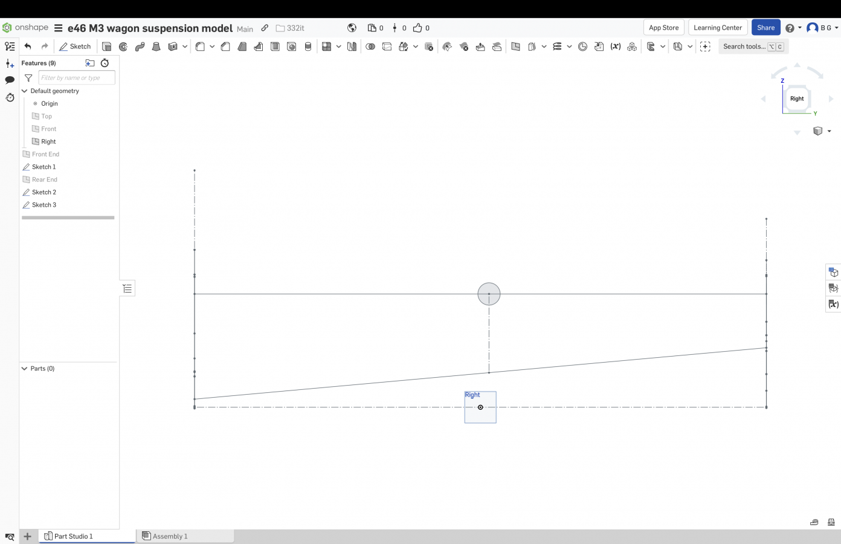Click the Filter by name input field
The image size is (841, 544).
[76, 78]
